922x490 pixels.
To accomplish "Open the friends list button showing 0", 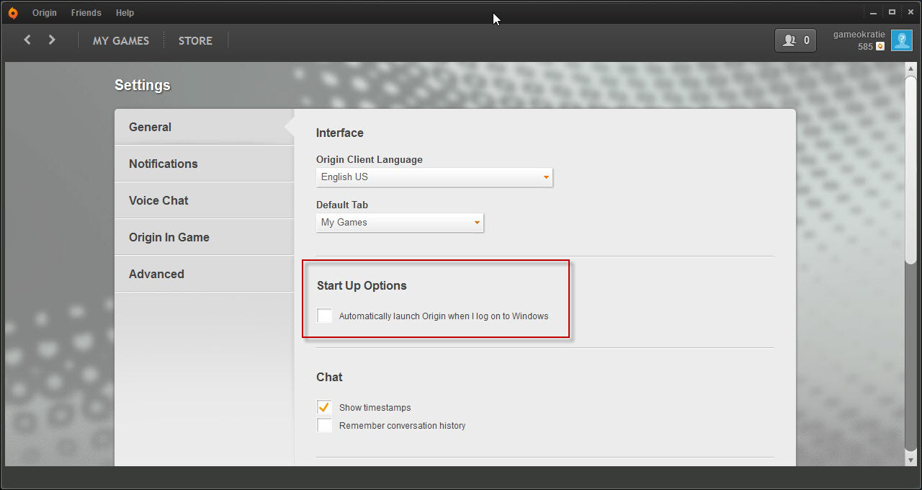I will point(795,40).
